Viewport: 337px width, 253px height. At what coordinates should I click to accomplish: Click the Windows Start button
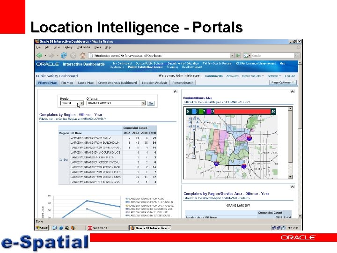42,228
